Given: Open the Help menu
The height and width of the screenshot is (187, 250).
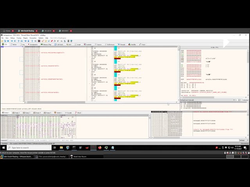Looking at the screenshot, I should [x=47, y=38].
